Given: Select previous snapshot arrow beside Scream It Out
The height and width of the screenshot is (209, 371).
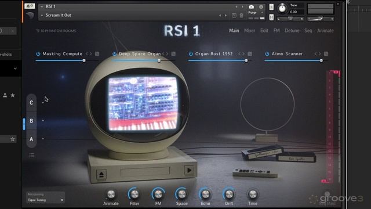Looking at the screenshot, I should (220, 16).
